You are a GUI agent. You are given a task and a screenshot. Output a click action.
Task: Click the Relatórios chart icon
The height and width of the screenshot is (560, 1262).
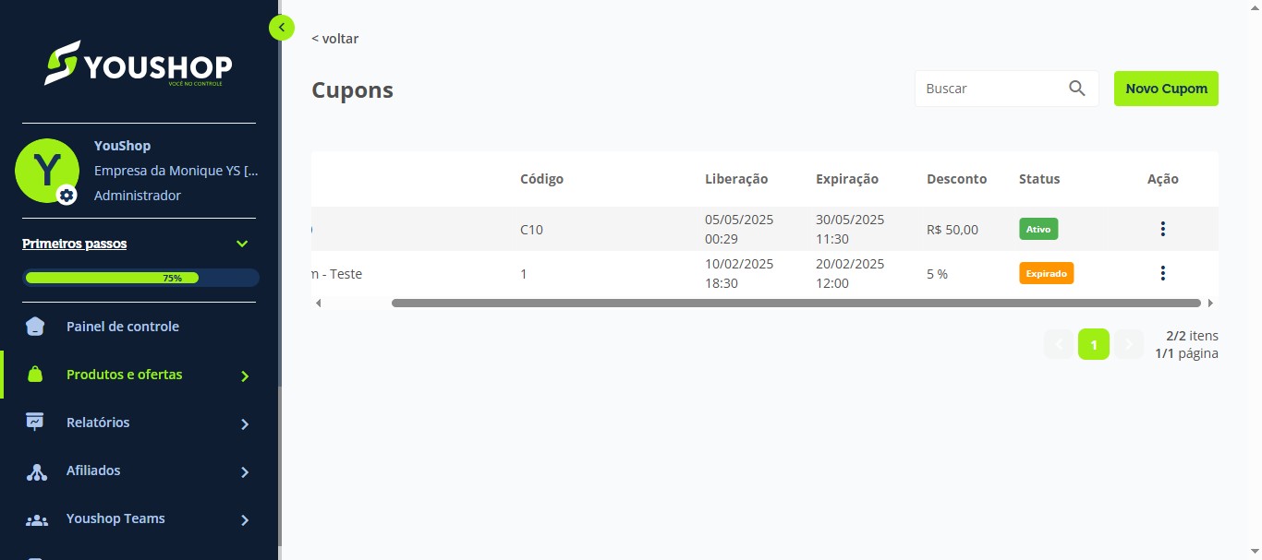[35, 423]
